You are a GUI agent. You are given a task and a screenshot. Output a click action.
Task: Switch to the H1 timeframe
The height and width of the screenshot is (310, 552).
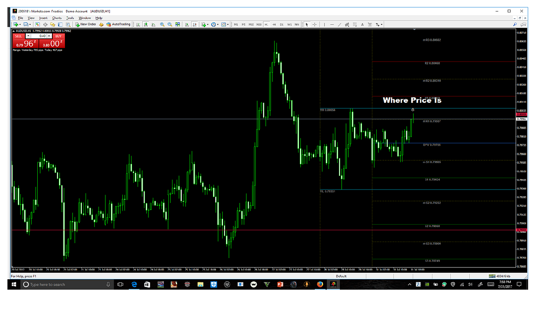click(266, 24)
